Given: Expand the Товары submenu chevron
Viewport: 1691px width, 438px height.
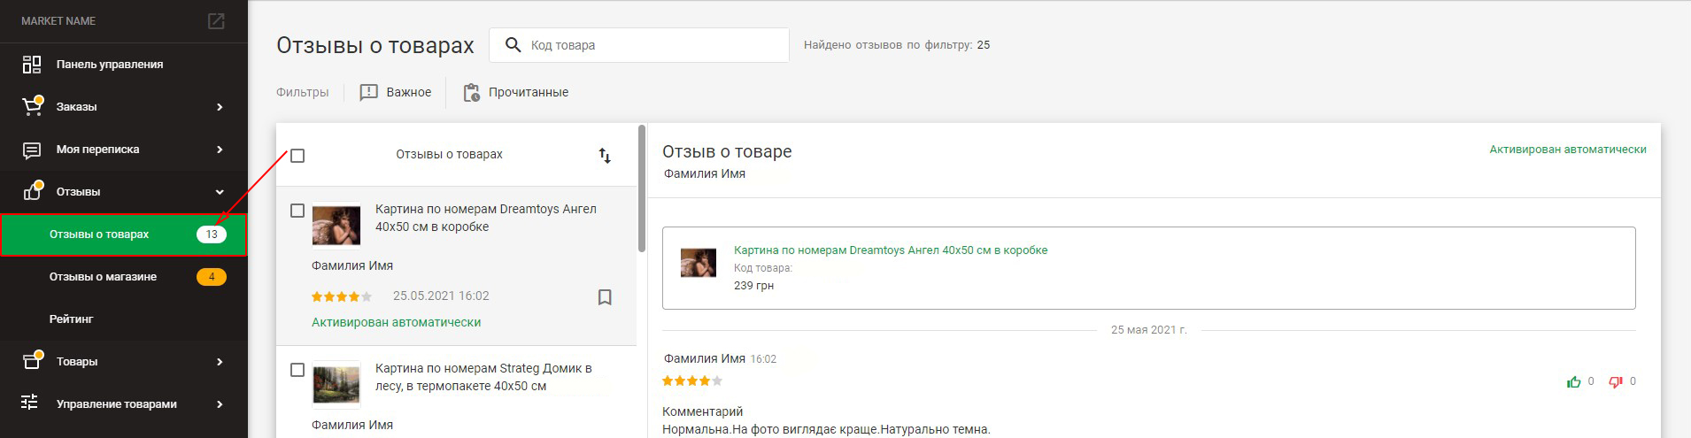Looking at the screenshot, I should pos(220,362).
